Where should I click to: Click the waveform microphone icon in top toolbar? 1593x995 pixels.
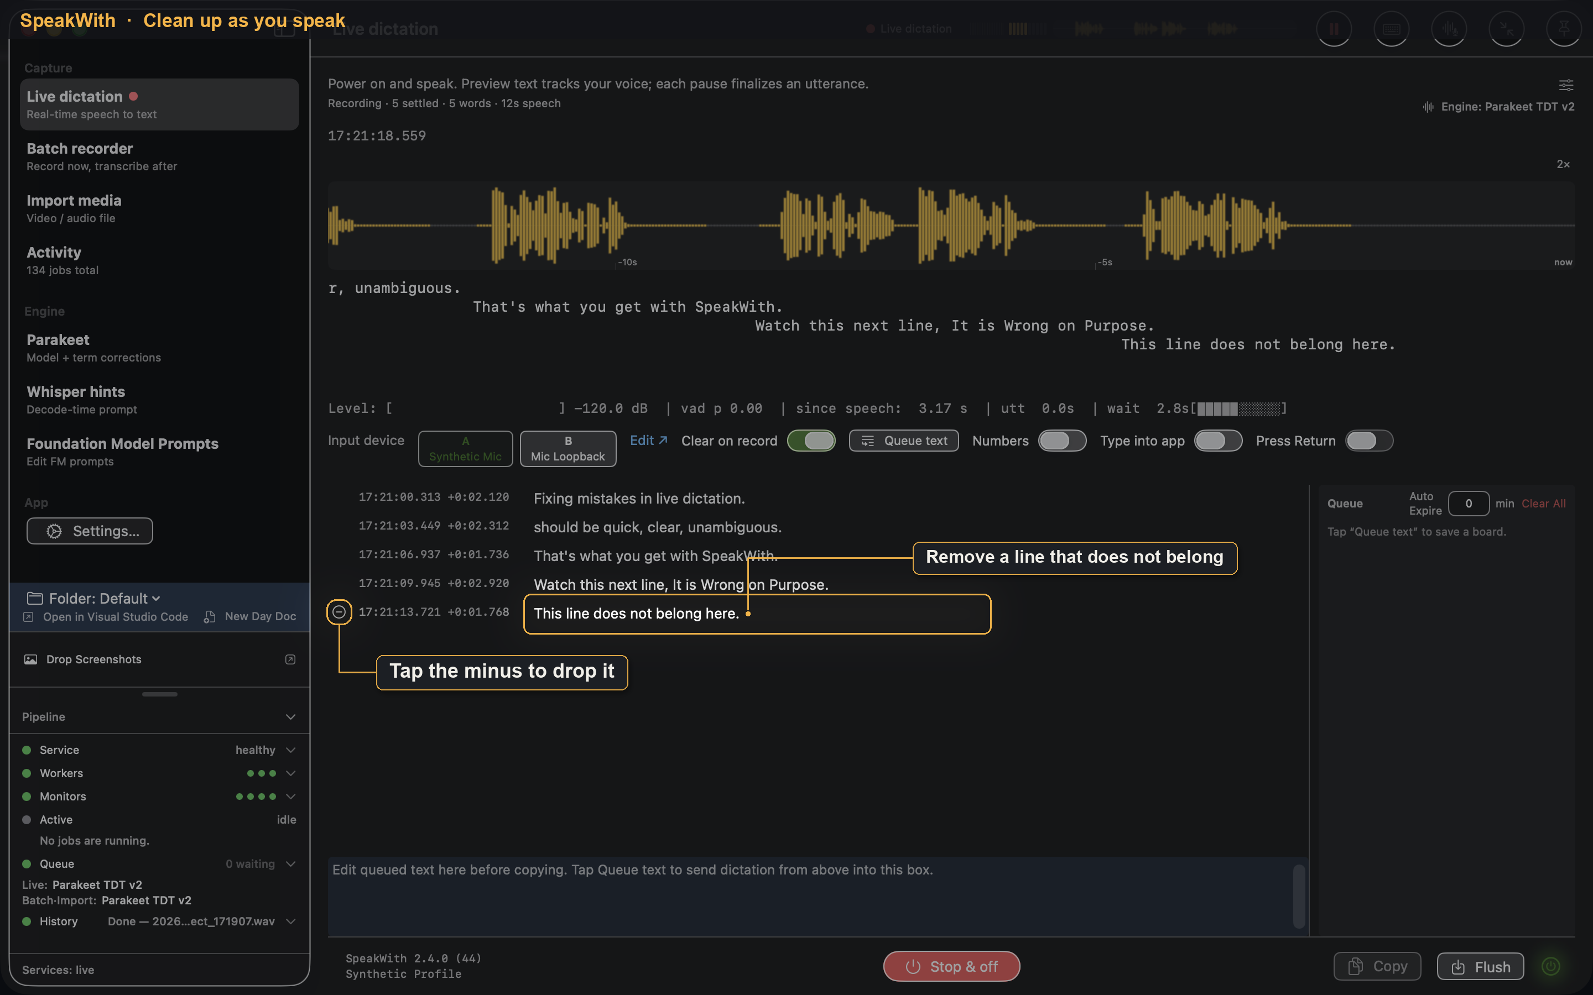click(1449, 29)
